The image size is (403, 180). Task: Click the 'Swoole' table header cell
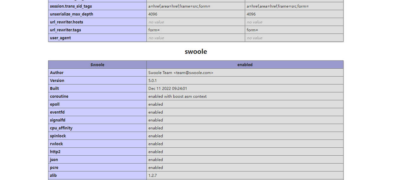(97, 65)
